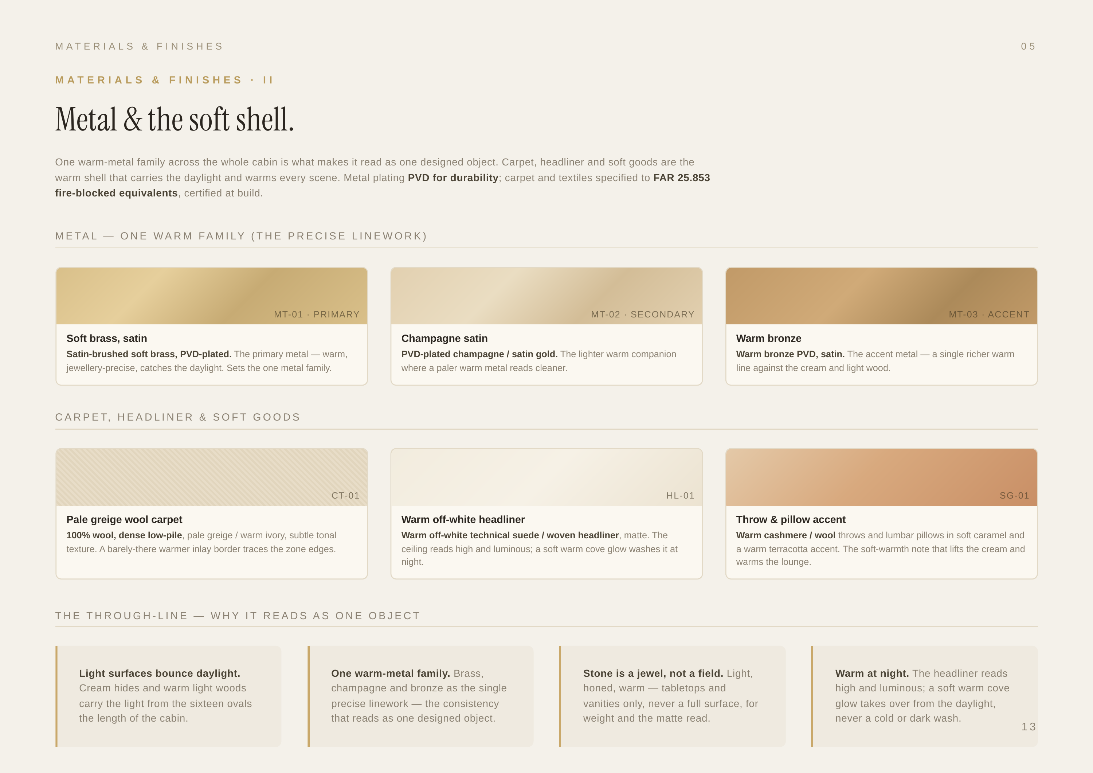The height and width of the screenshot is (773, 1093).
Task: Click the 'Warm bronze' card title
Action: tap(768, 338)
